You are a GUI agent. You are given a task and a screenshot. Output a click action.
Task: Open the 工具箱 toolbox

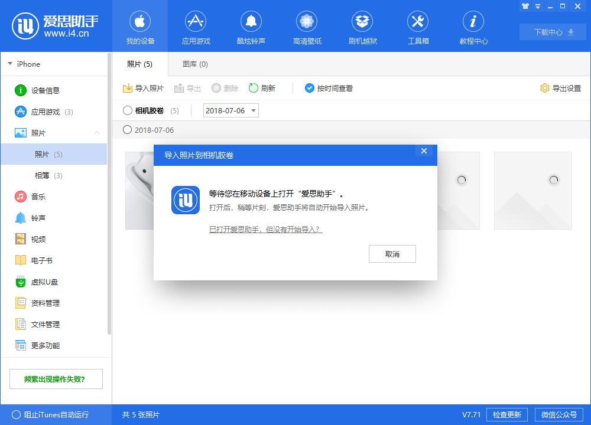pyautogui.click(x=418, y=27)
